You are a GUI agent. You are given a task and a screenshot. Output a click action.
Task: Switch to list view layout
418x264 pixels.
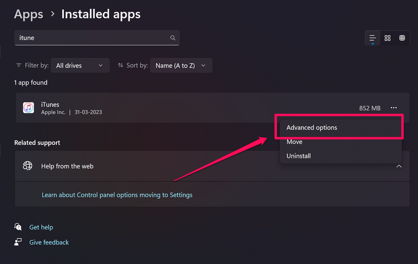[373, 38]
